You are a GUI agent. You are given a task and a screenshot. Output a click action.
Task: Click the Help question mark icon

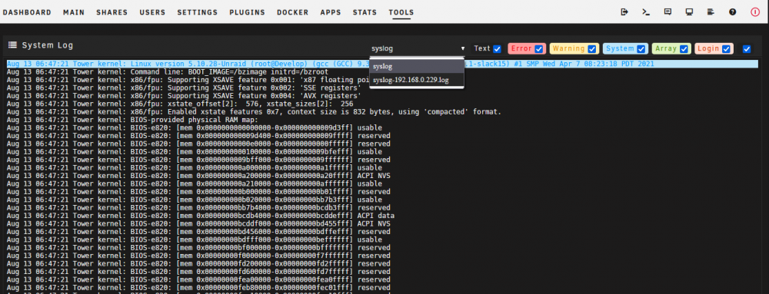tap(733, 12)
